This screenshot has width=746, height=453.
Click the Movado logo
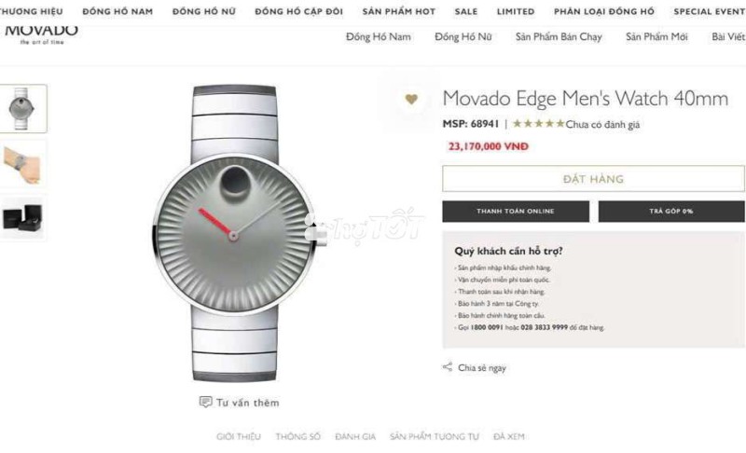(41, 34)
